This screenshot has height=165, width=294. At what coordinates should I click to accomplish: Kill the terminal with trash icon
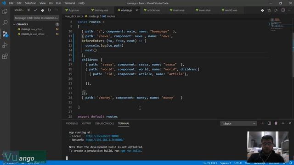point(276,123)
